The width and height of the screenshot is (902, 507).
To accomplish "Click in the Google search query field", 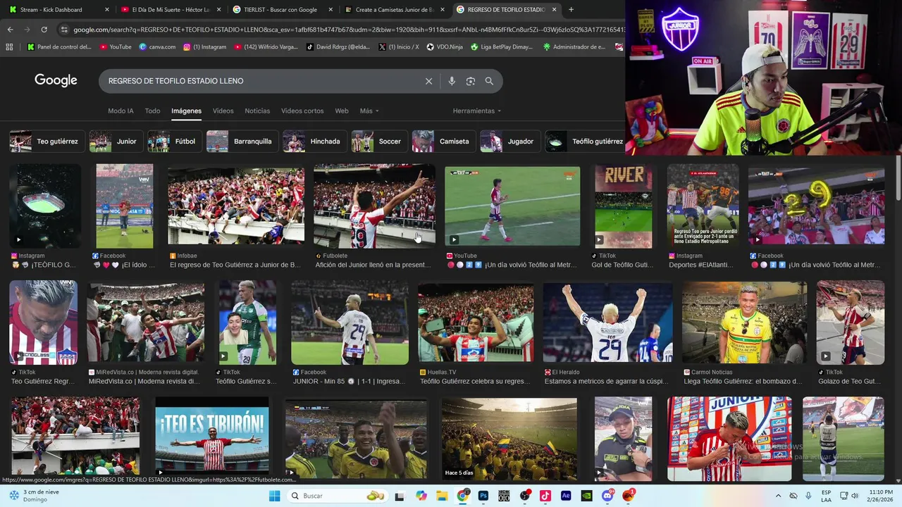I will (x=261, y=81).
